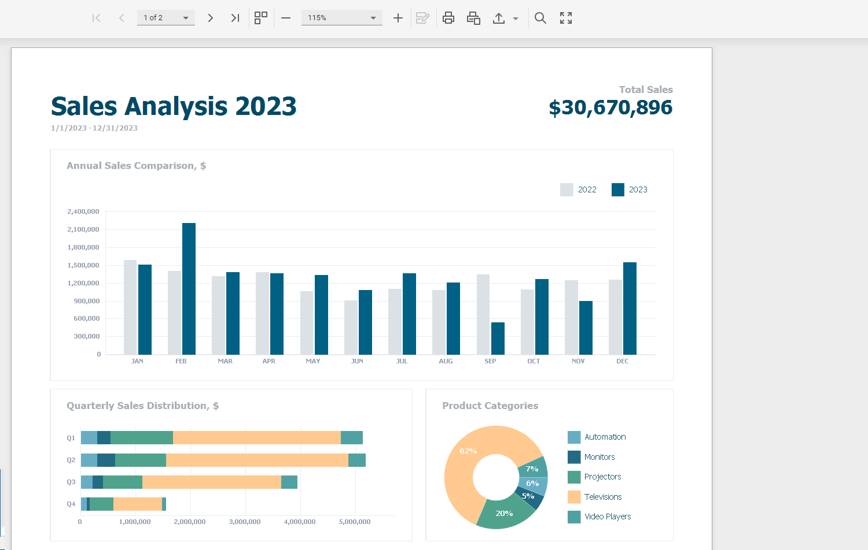
Task: Click the 2022 legend color swatch
Action: coord(567,189)
